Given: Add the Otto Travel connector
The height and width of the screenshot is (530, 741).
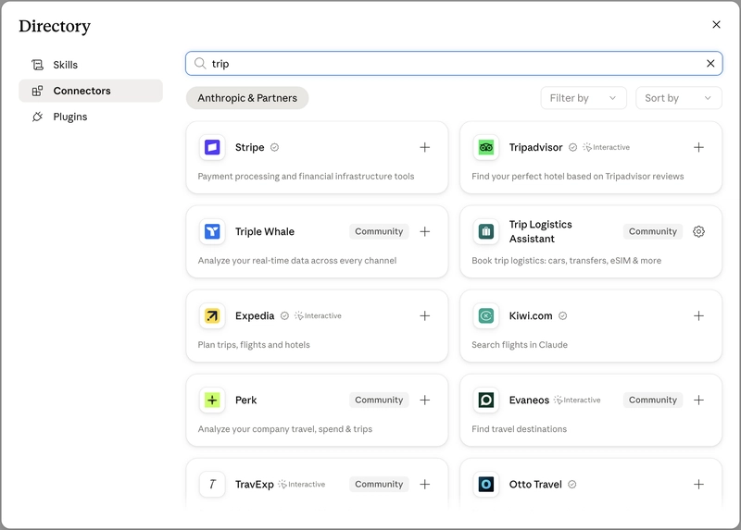Looking at the screenshot, I should tap(698, 485).
